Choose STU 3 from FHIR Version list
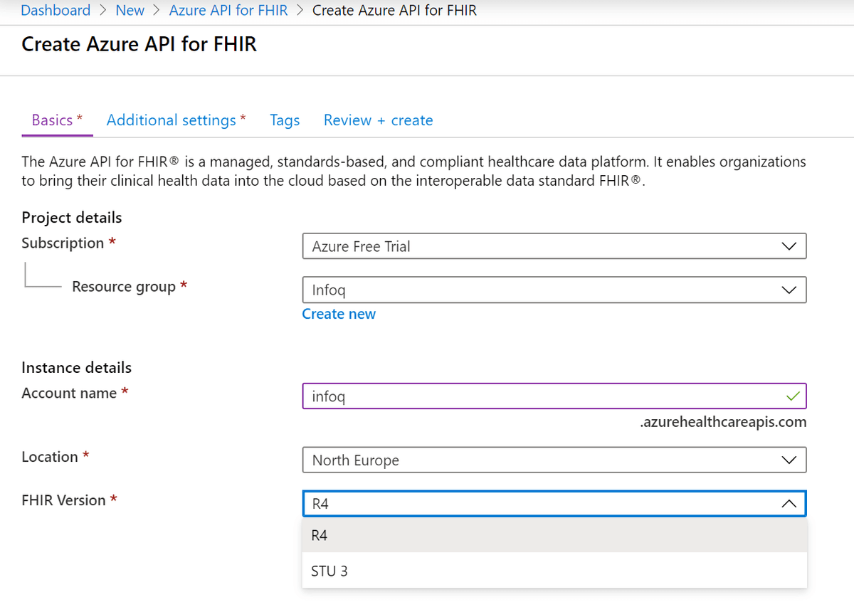This screenshot has width=854, height=602. click(x=554, y=571)
